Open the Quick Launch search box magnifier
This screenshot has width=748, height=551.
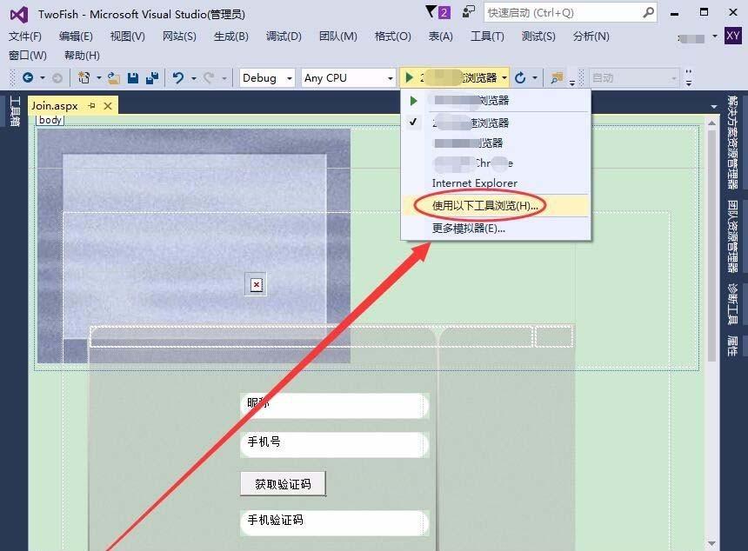point(645,13)
